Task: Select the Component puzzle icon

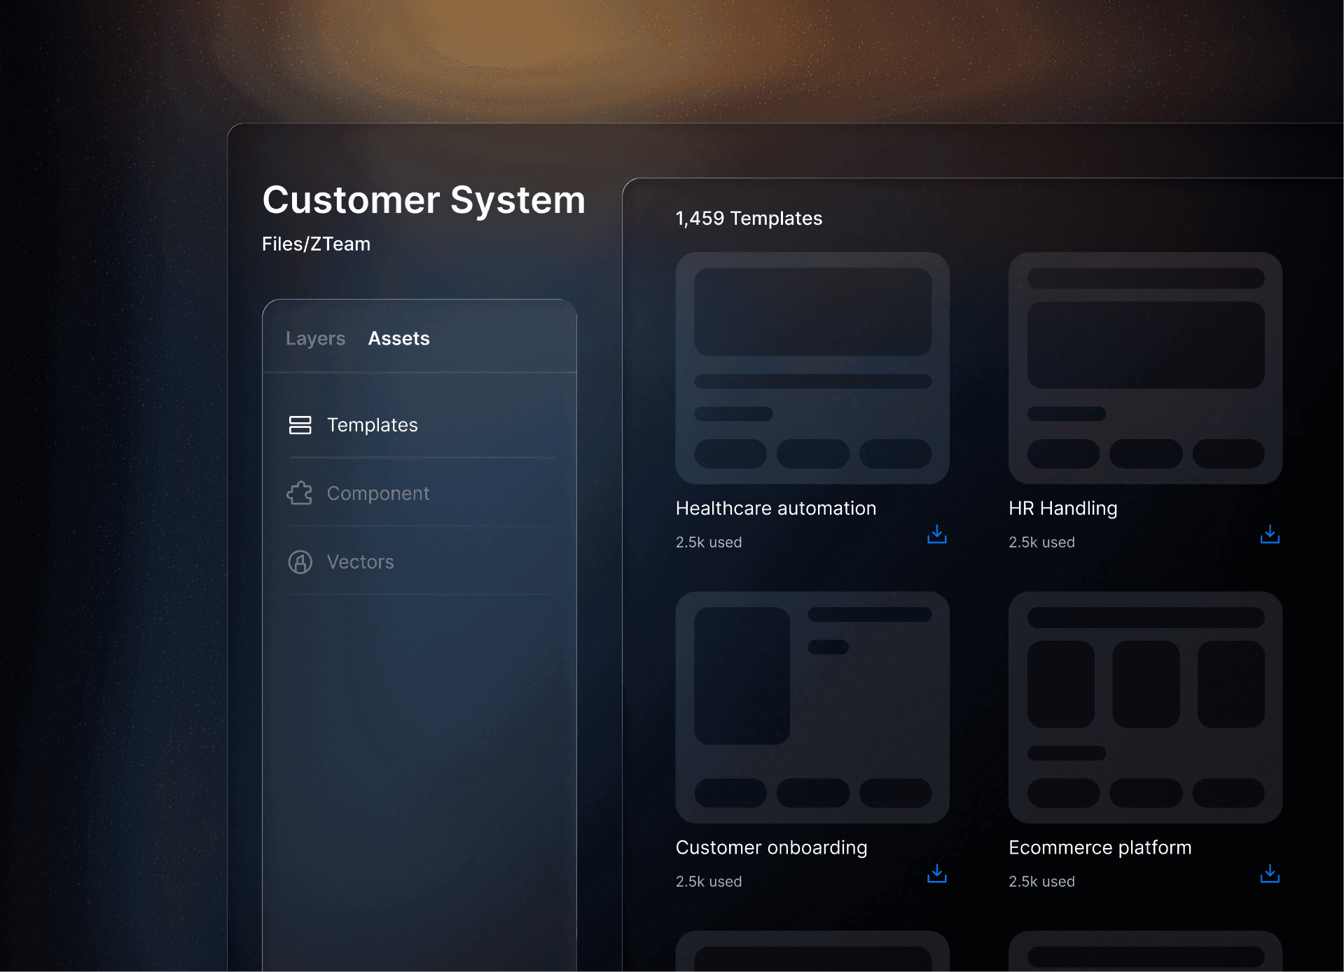Action: (x=300, y=493)
